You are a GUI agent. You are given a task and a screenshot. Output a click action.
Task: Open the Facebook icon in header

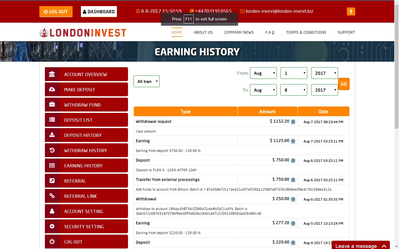[351, 11]
